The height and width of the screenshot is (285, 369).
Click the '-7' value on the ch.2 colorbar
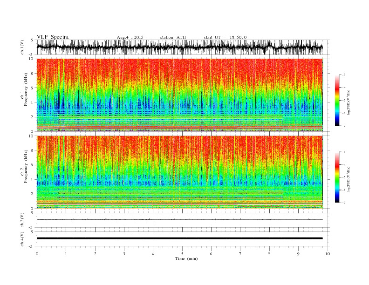[x=344, y=203]
